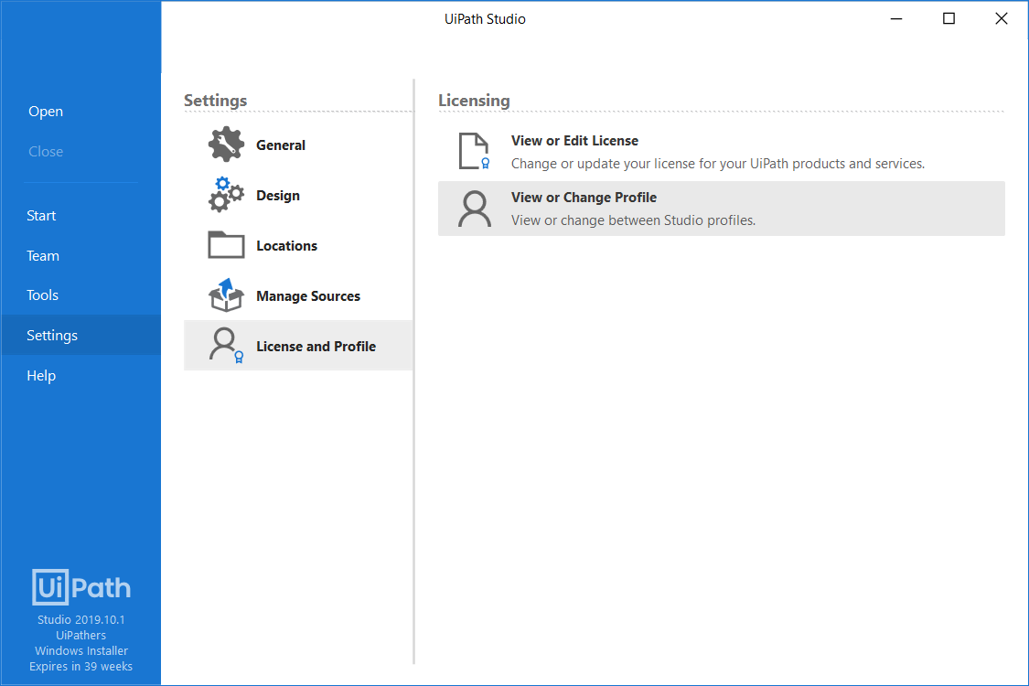Viewport: 1029px width, 686px height.
Task: Click the Close menu item
Action: click(46, 152)
